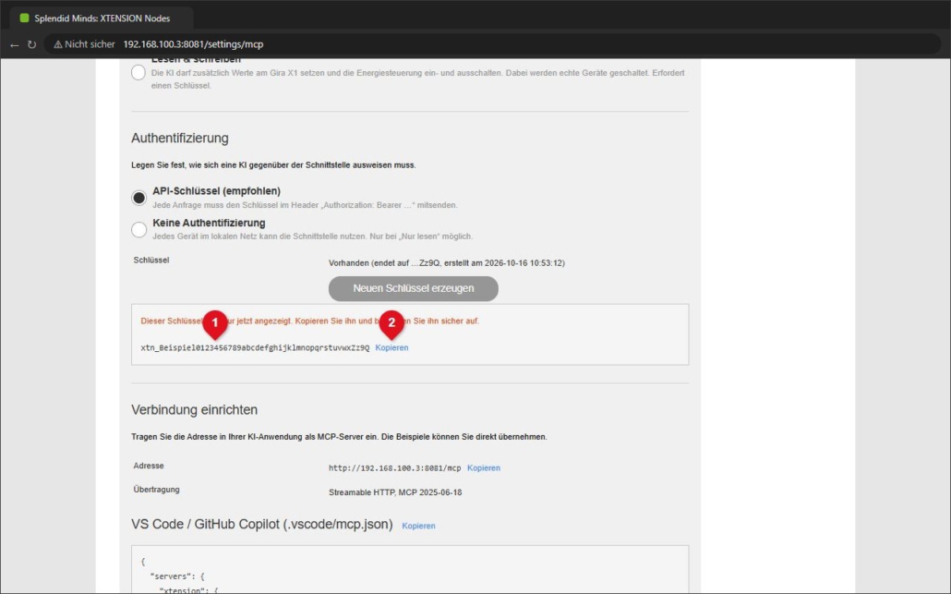Click the 'Adresse' row label

click(149, 466)
